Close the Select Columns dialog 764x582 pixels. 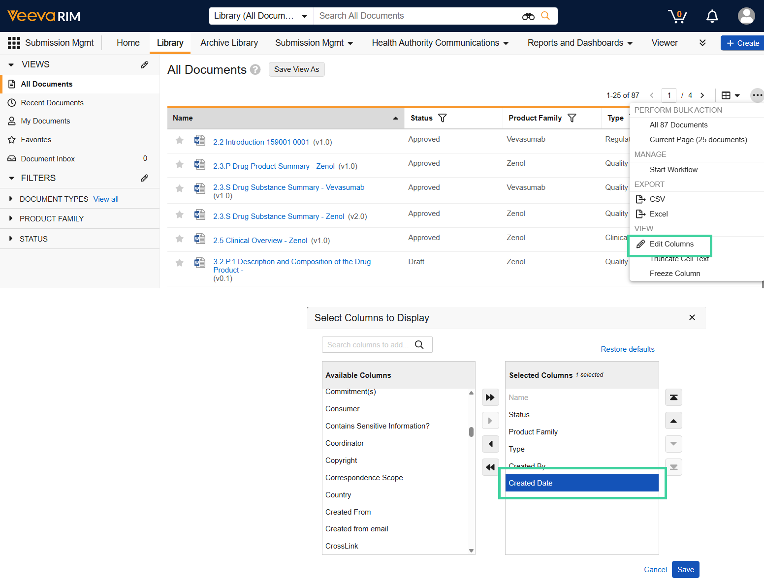point(692,317)
